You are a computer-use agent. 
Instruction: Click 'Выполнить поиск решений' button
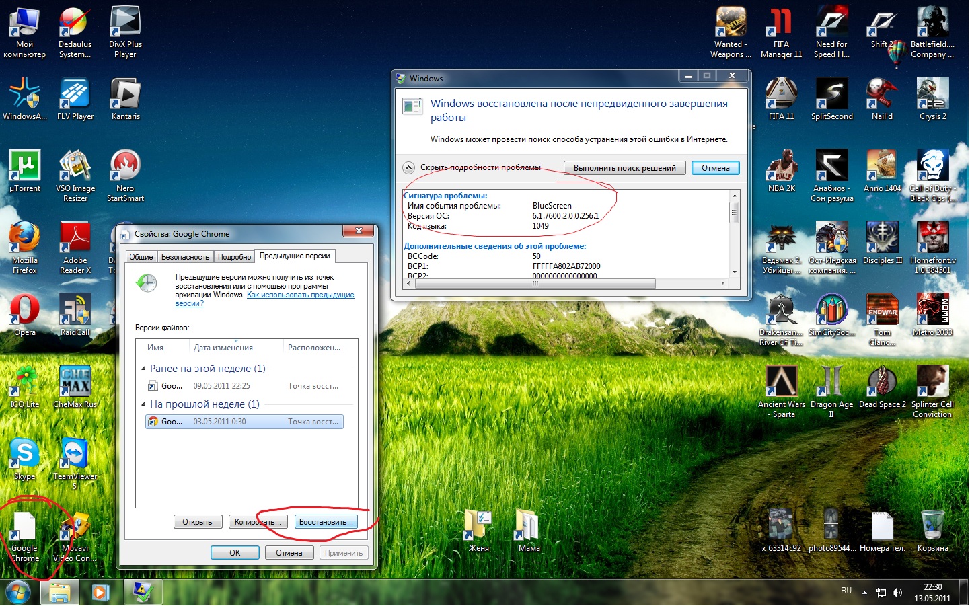point(624,168)
